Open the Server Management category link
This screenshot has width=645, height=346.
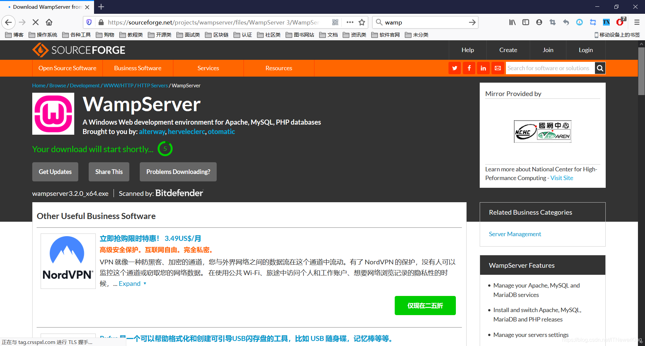[x=515, y=234]
